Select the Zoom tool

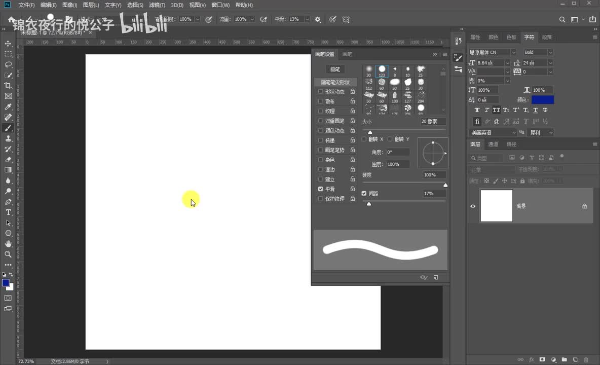[x=8, y=254]
